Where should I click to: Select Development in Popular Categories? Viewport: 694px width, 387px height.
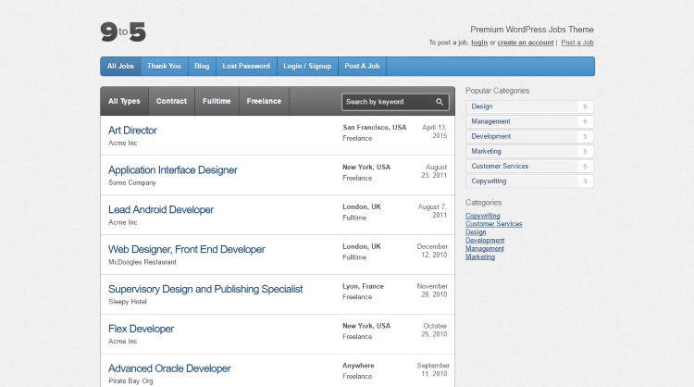tap(529, 136)
